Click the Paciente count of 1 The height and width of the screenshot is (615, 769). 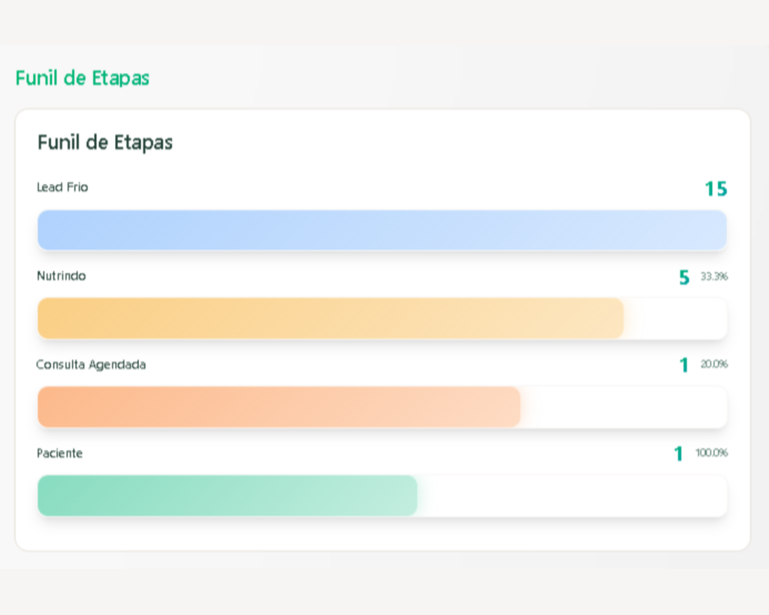point(678,454)
